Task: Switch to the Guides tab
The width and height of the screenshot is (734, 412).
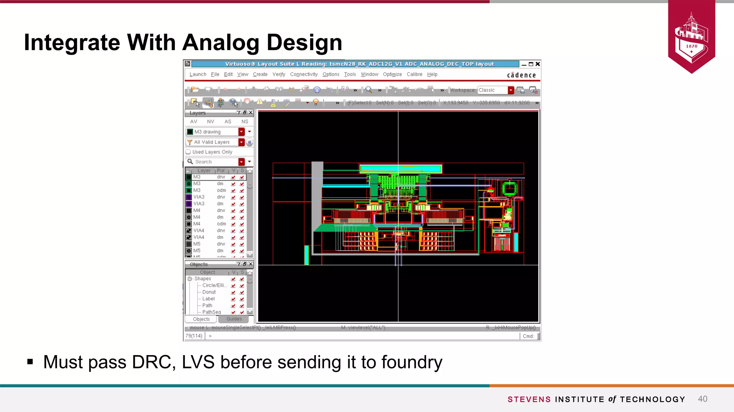Action: click(234, 319)
